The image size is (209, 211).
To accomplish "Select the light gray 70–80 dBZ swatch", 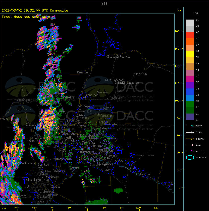I will (190, 23).
